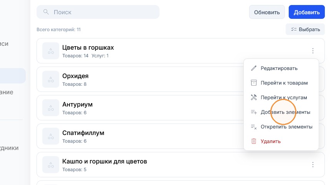Click the red trash bin icon
This screenshot has width=331, height=185.
point(254,141)
